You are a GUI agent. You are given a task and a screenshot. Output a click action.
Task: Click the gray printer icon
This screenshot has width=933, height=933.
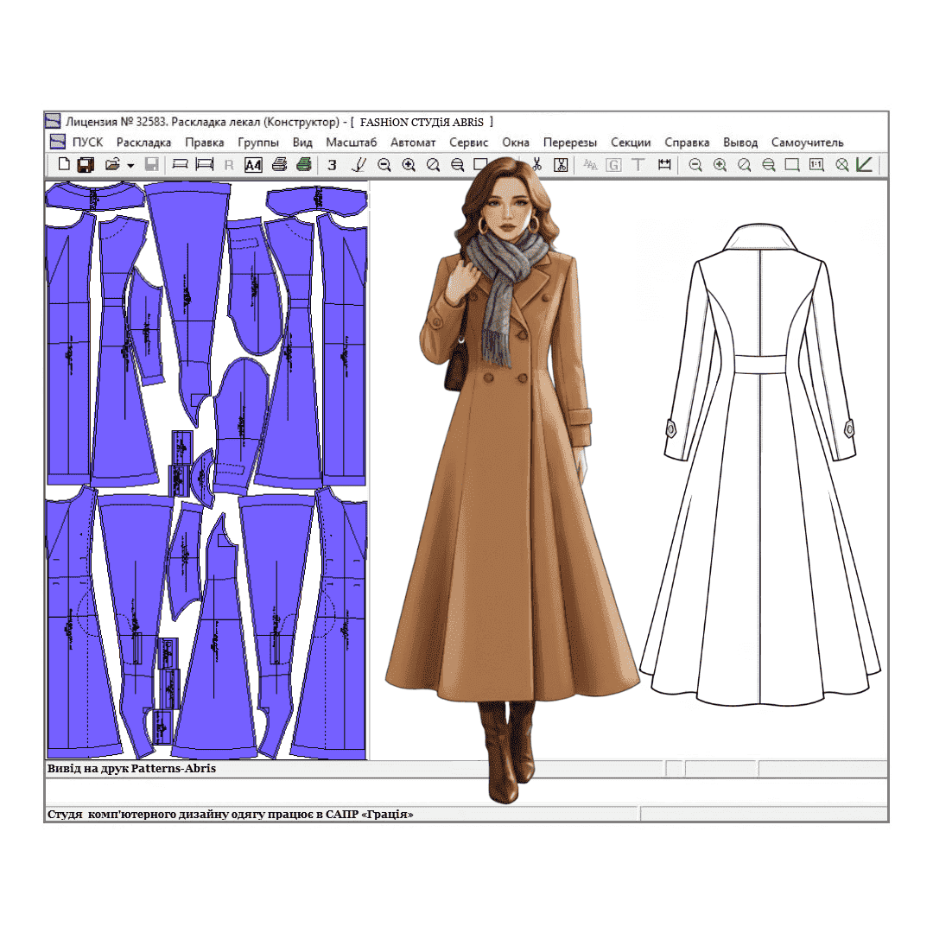click(x=279, y=164)
